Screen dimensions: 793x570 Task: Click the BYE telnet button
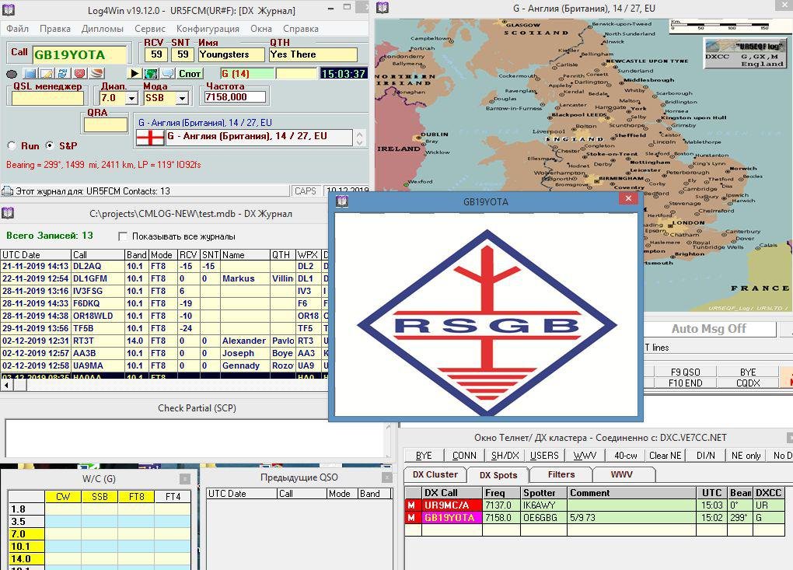click(x=424, y=455)
